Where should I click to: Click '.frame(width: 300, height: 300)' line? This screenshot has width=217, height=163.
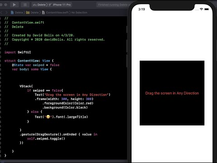tap(64, 99)
